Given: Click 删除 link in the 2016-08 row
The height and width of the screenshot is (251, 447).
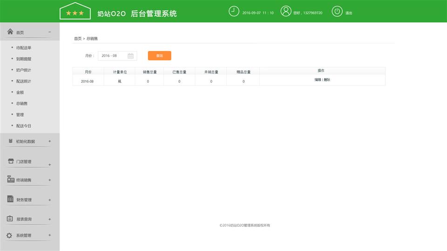Looking at the screenshot, I should [327, 80].
